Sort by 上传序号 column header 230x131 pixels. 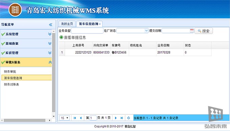pyautogui.click(x=78, y=45)
